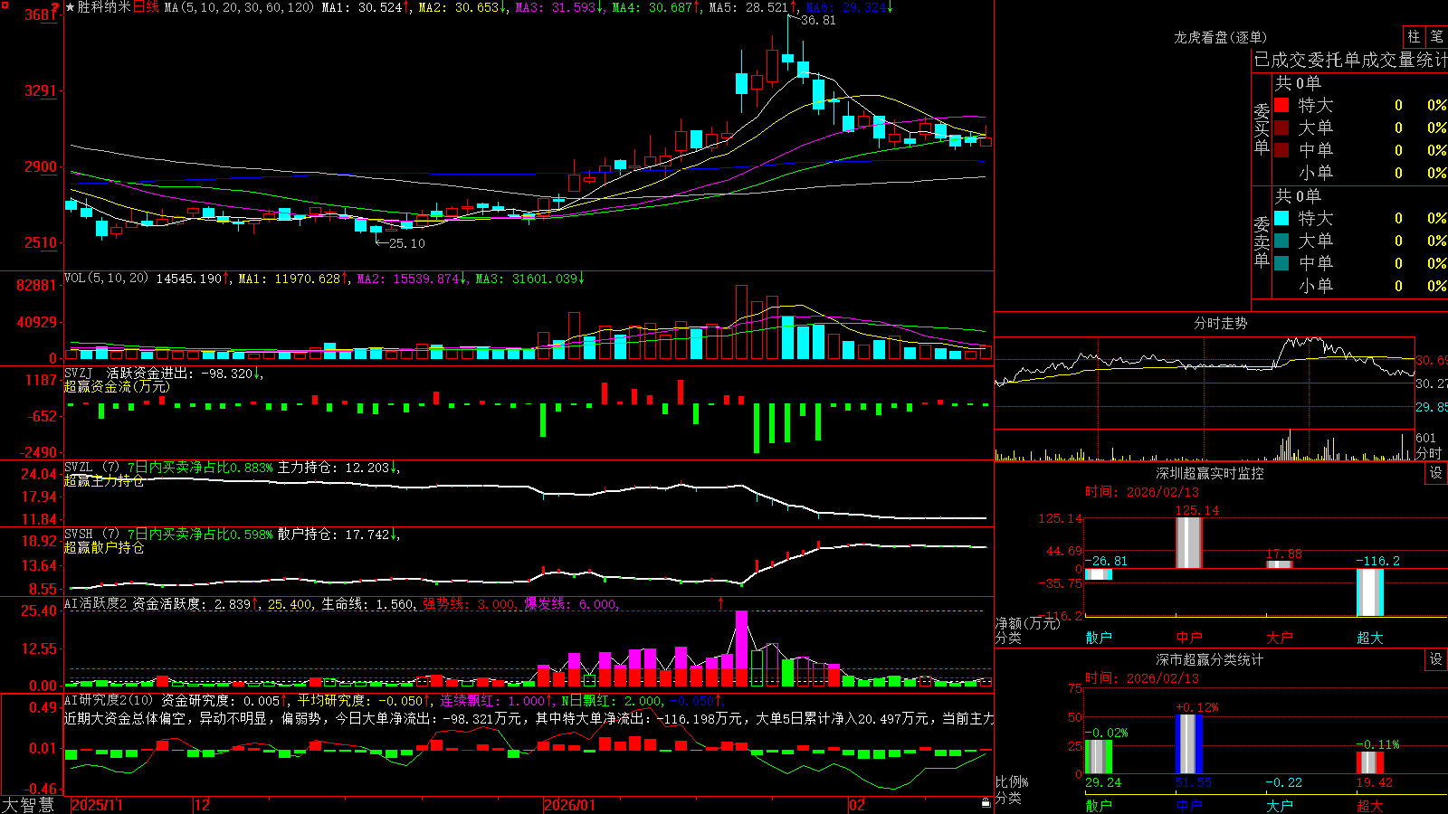1448x814 pixels.
Task: Click the green 29.24 散户 bar in 分类统计
Action: (x=1099, y=757)
